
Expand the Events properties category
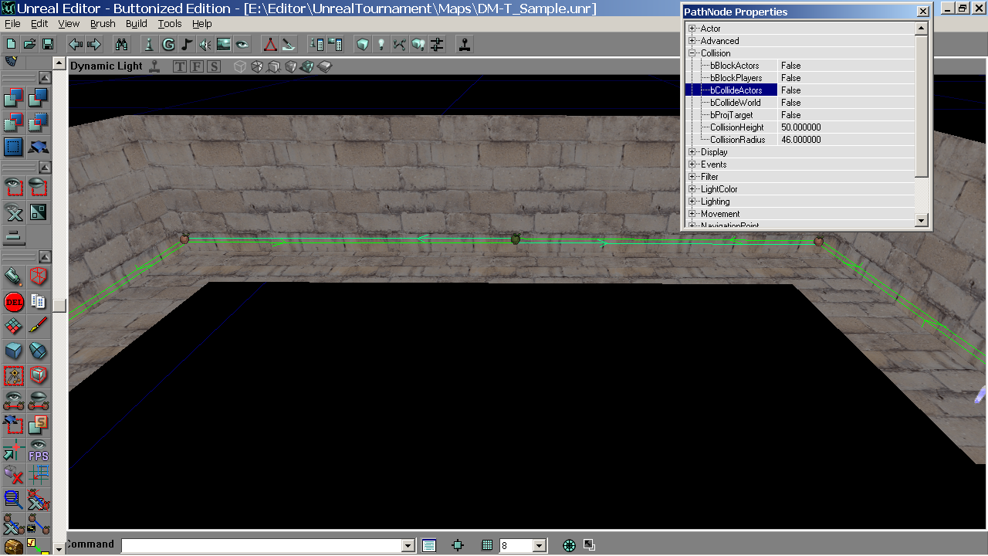(x=692, y=164)
